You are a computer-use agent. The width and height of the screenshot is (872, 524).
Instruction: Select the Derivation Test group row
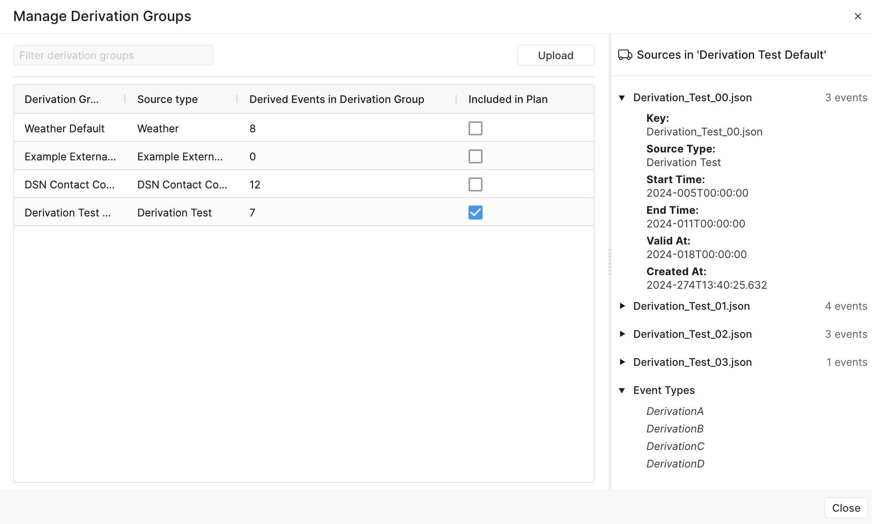(x=67, y=212)
